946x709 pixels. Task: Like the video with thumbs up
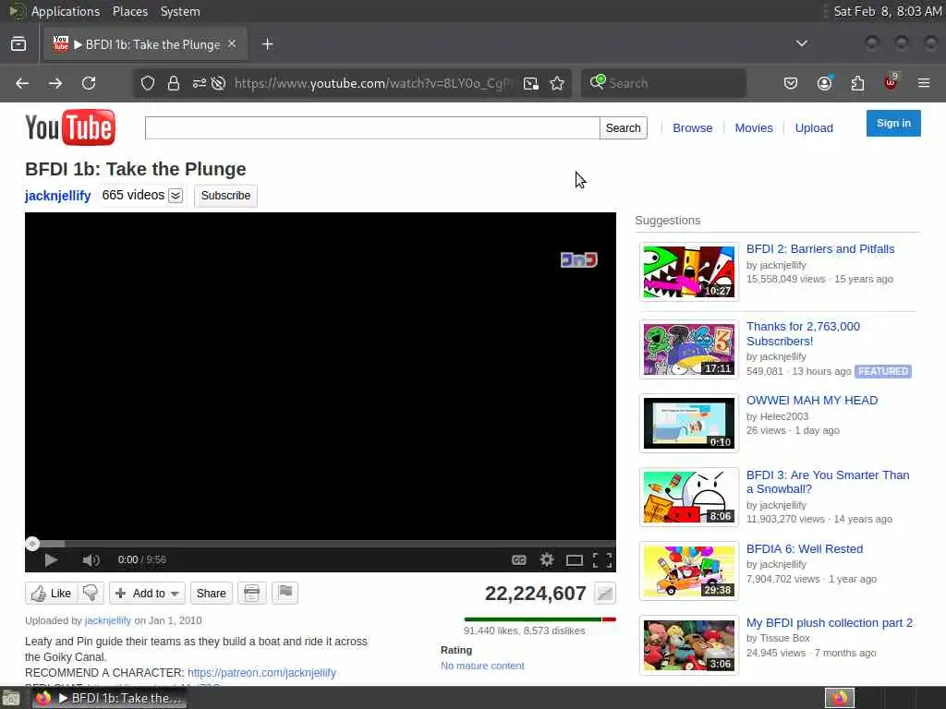tap(52, 594)
